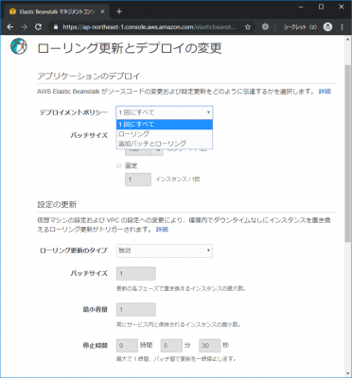
Task: Bookmark page with the star icon
Action: pos(248,27)
